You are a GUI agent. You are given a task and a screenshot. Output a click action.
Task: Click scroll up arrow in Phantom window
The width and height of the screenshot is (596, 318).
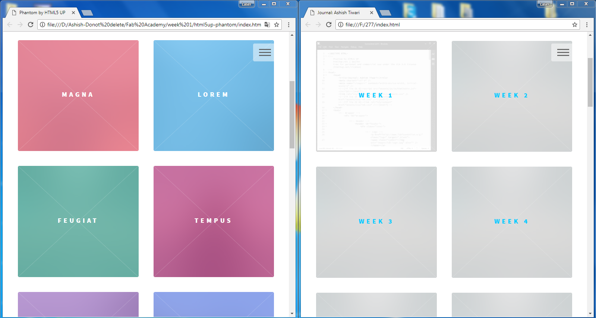pos(292,35)
